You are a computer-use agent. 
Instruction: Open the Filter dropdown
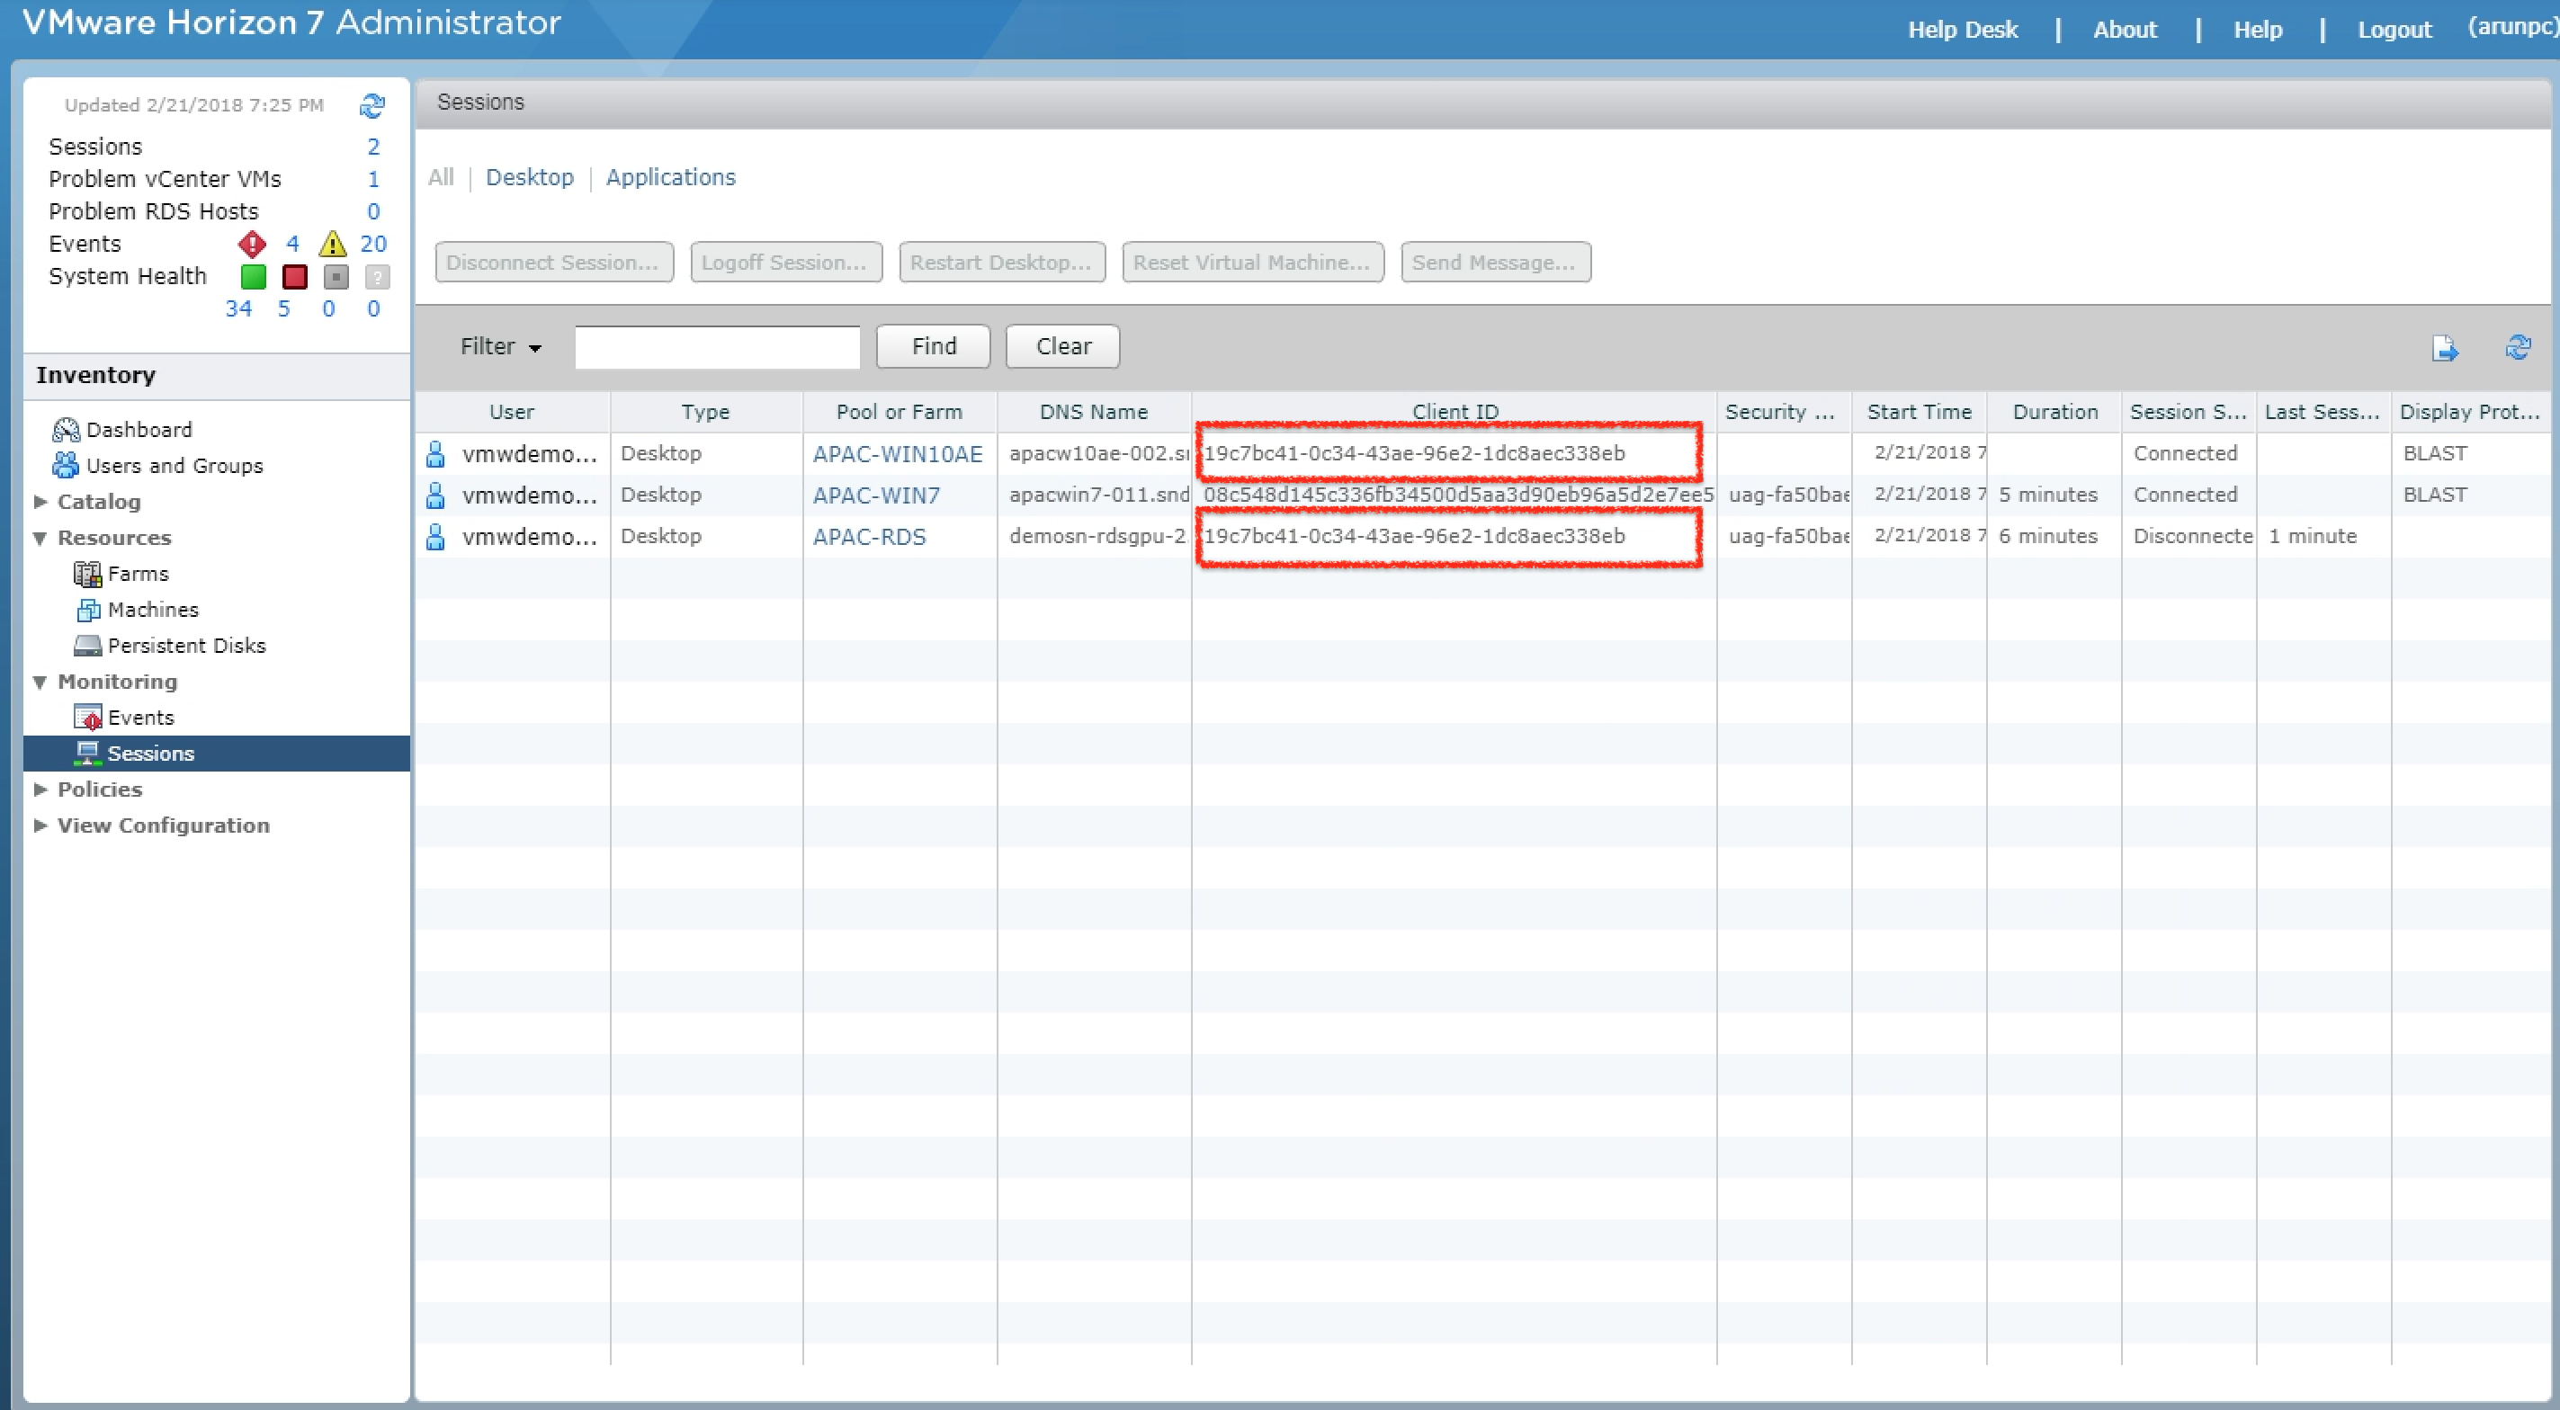(500, 347)
